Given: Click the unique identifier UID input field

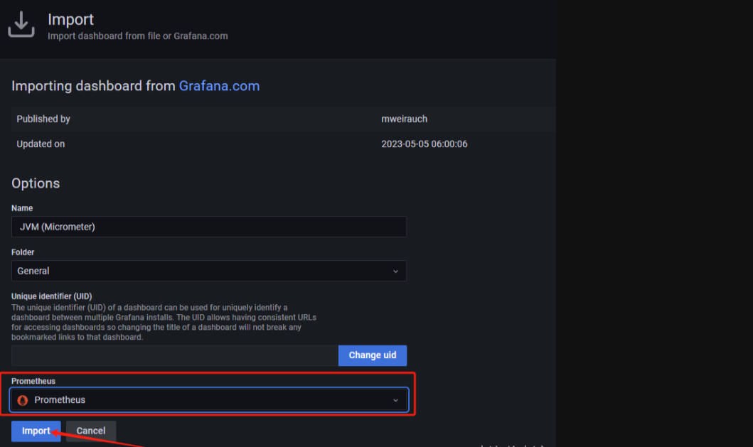Looking at the screenshot, I should 175,355.
